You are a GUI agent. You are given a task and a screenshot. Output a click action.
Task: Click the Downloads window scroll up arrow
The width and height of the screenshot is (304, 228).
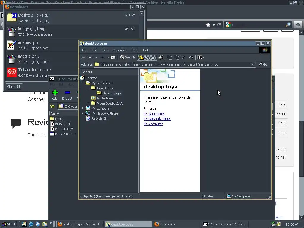[x=142, y=13]
